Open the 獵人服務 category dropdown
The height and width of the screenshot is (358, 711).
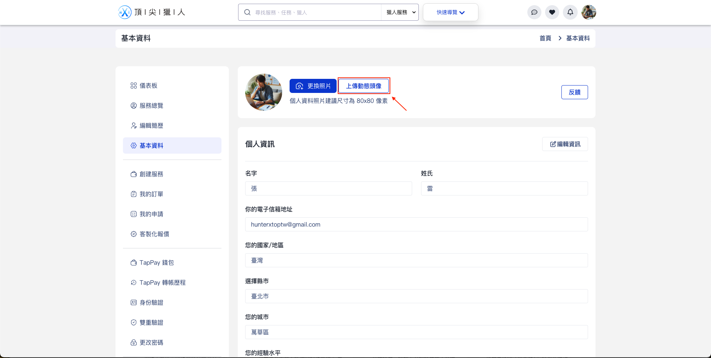[x=400, y=12]
